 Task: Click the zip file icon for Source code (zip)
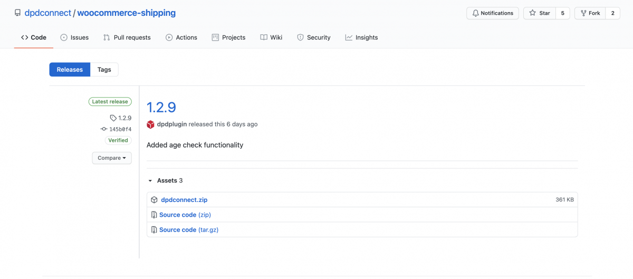(154, 215)
